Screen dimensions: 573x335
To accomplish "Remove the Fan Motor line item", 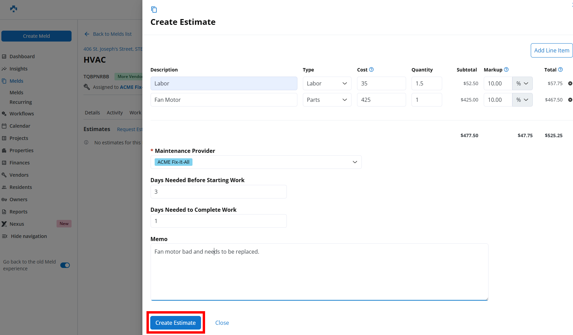I will (x=570, y=100).
